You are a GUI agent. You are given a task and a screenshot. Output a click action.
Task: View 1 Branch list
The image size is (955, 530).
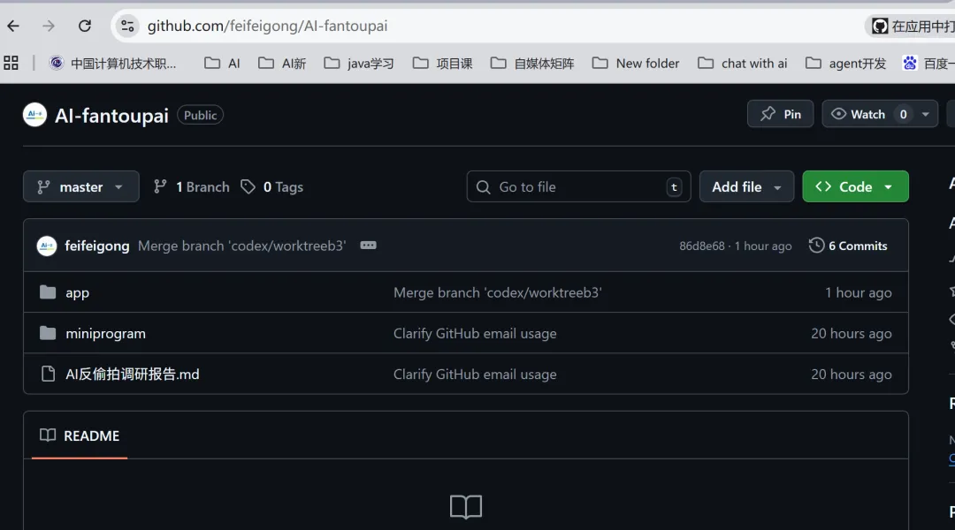(x=192, y=186)
